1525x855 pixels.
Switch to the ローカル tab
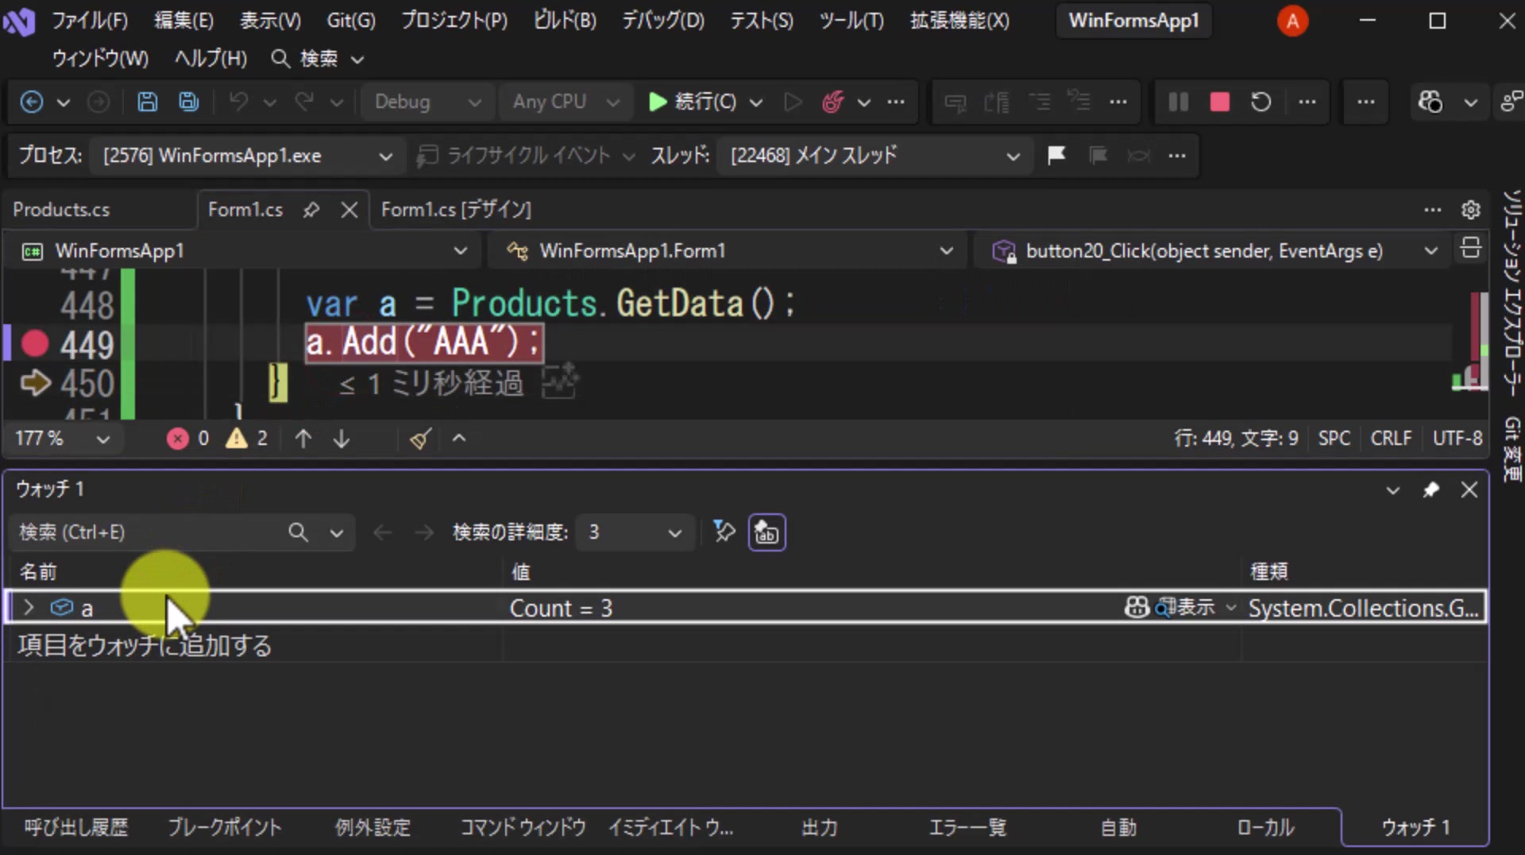[x=1265, y=828]
